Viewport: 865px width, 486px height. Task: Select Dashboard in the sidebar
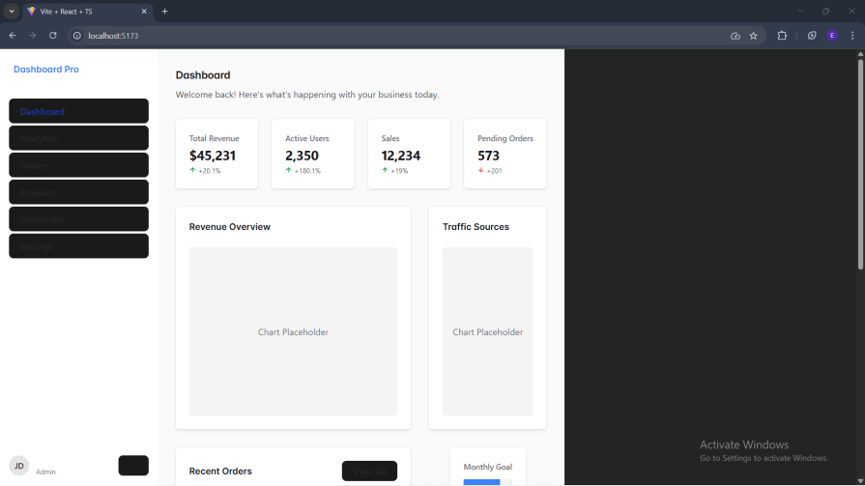(x=78, y=111)
